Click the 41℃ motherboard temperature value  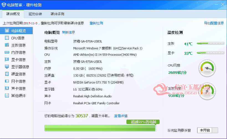(188, 44)
